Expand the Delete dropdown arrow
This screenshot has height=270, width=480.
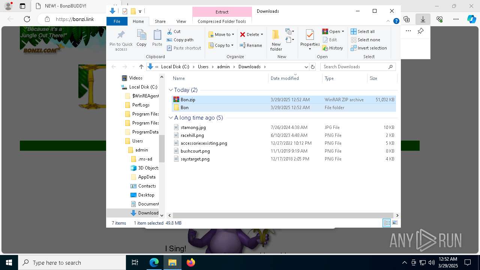(262, 34)
